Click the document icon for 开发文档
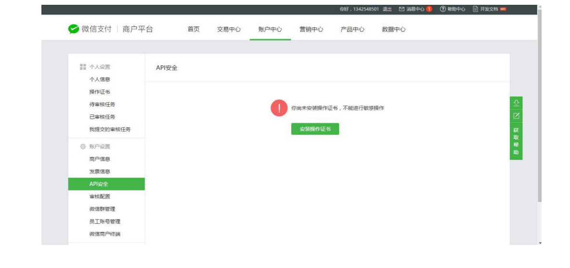This screenshot has height=268, width=570. 475,9
